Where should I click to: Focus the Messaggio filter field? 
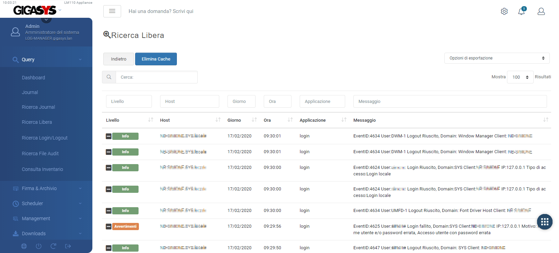(x=450, y=102)
